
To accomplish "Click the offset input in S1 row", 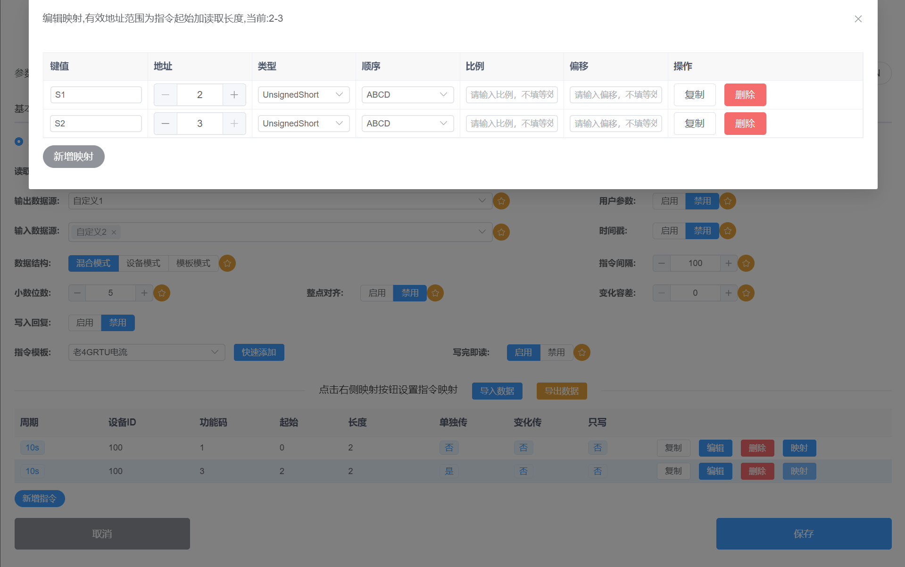I will (x=615, y=95).
